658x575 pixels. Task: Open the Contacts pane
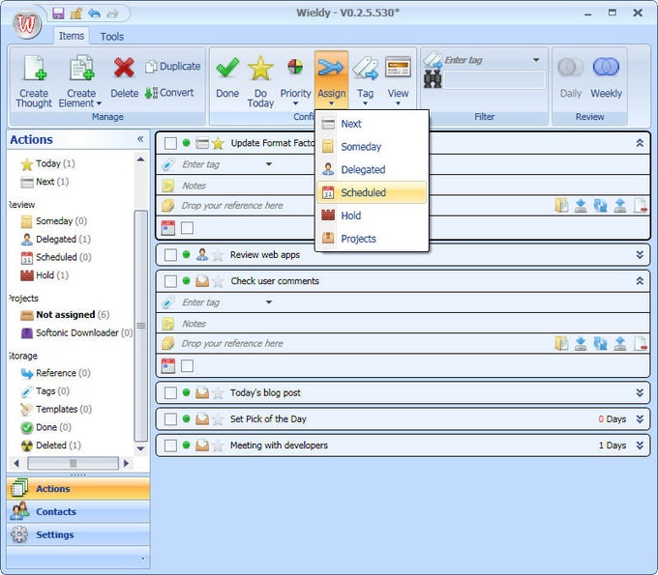(78, 512)
